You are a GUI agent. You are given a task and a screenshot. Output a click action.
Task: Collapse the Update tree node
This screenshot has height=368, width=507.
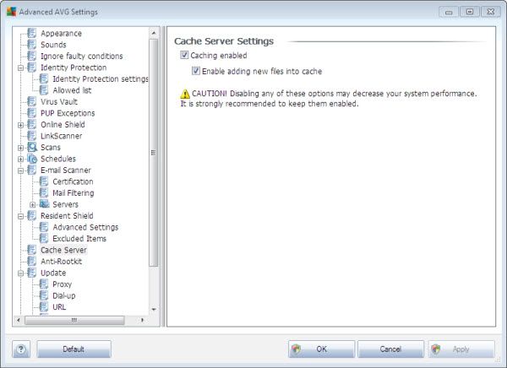[20, 273]
